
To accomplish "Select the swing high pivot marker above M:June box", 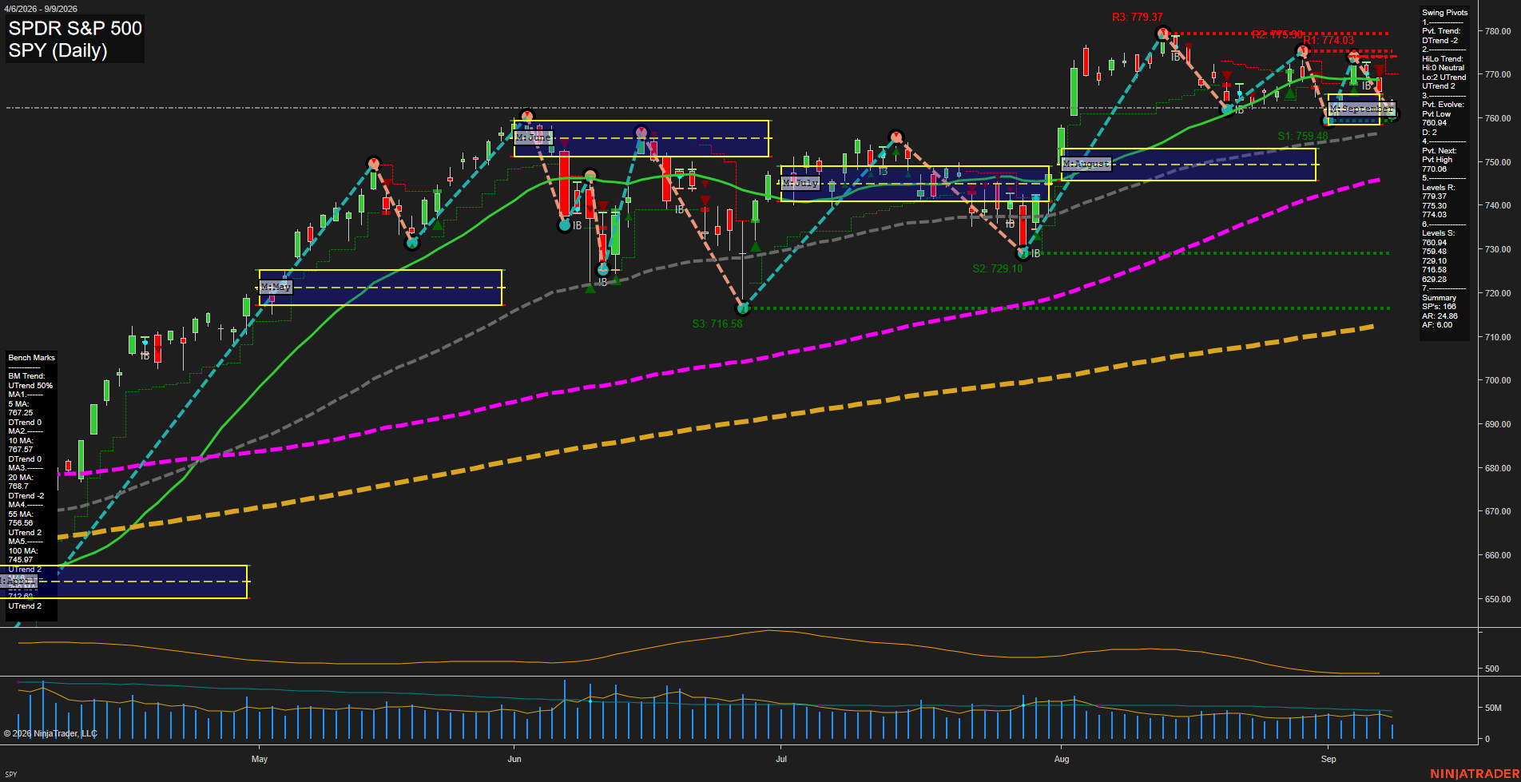I will (526, 117).
